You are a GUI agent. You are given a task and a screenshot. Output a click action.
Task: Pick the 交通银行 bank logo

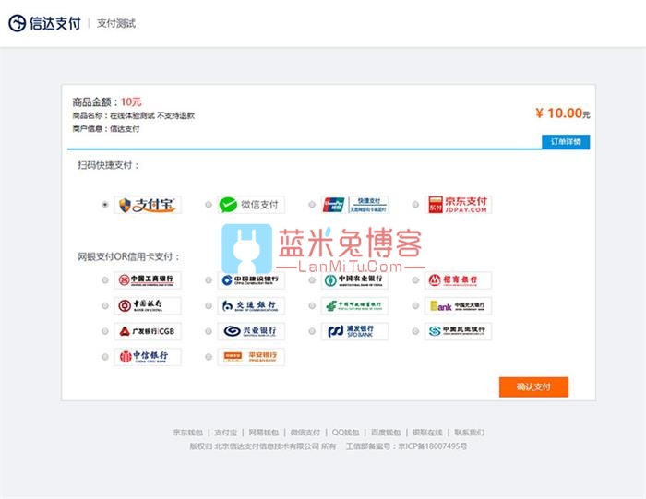251,306
